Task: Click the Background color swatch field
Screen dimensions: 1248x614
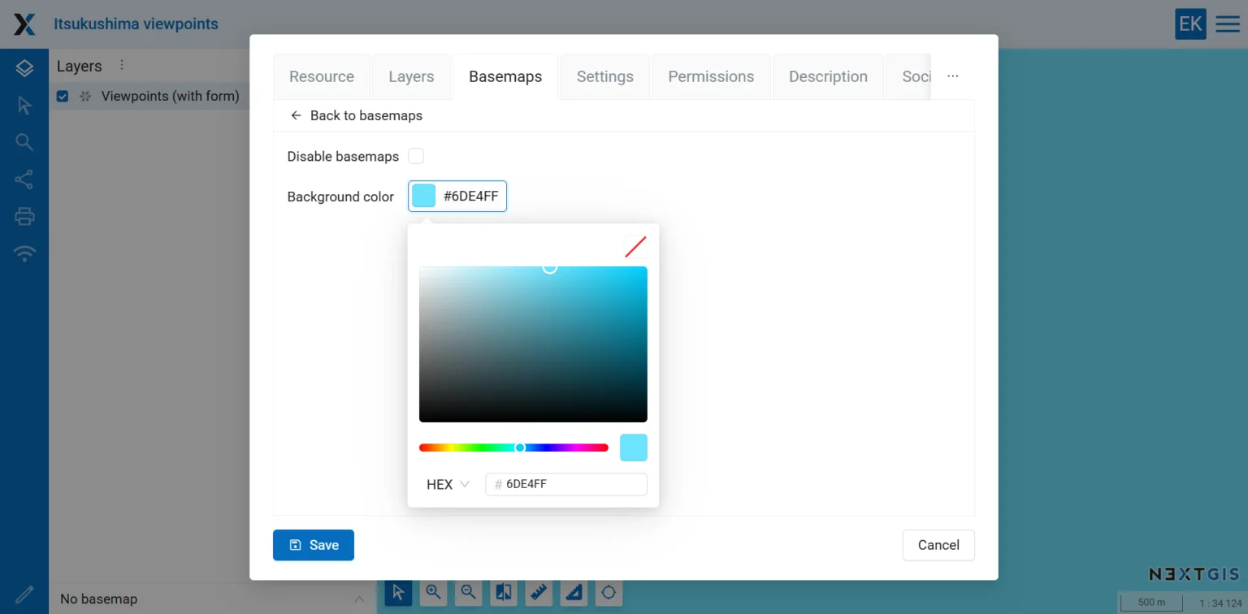Action: pos(457,196)
